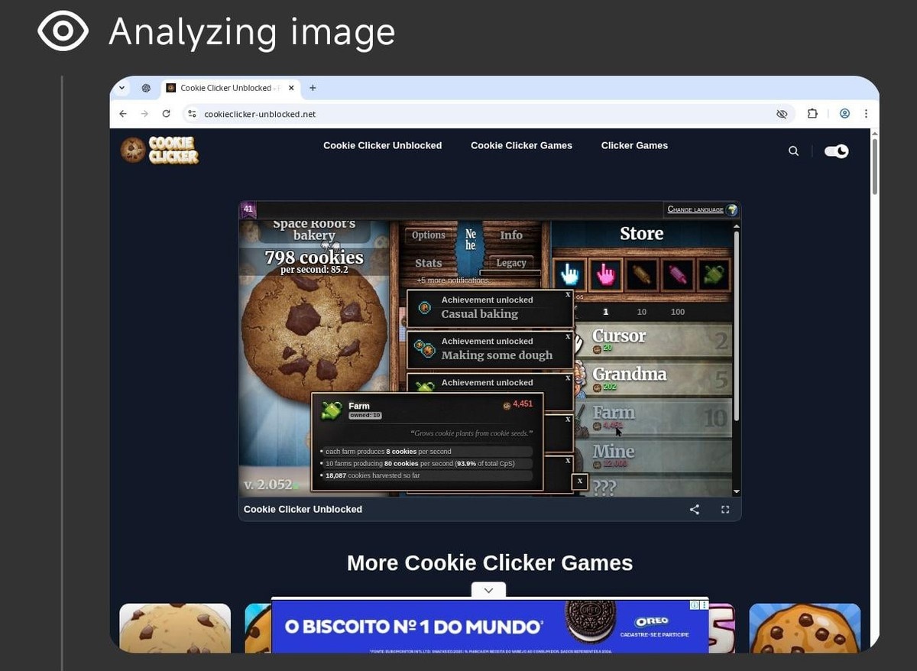The width and height of the screenshot is (917, 671).
Task: Open the tab search dropdown arrow
Action: pos(122,88)
